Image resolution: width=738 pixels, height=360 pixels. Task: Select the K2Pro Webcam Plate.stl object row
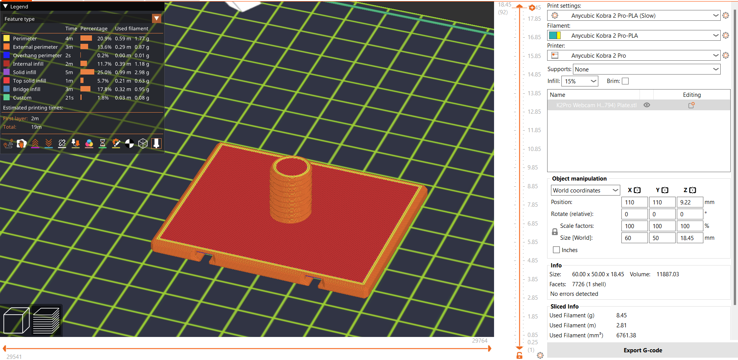[639, 105]
